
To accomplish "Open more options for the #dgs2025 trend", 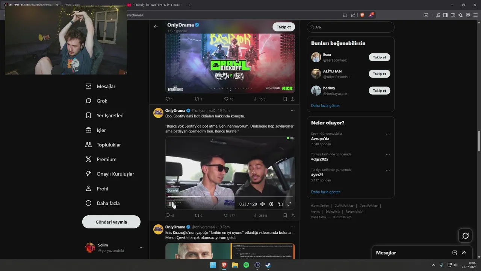I will pyautogui.click(x=388, y=155).
